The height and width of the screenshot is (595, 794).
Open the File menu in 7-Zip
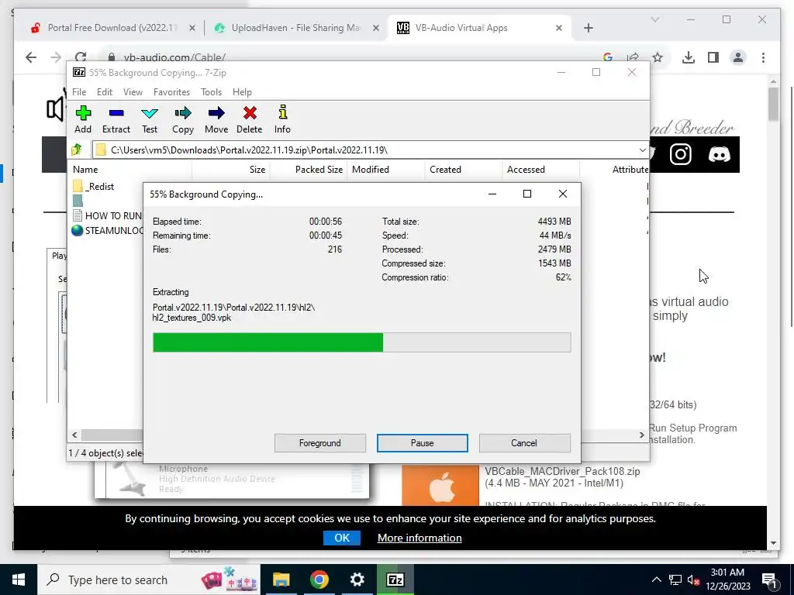tap(79, 92)
